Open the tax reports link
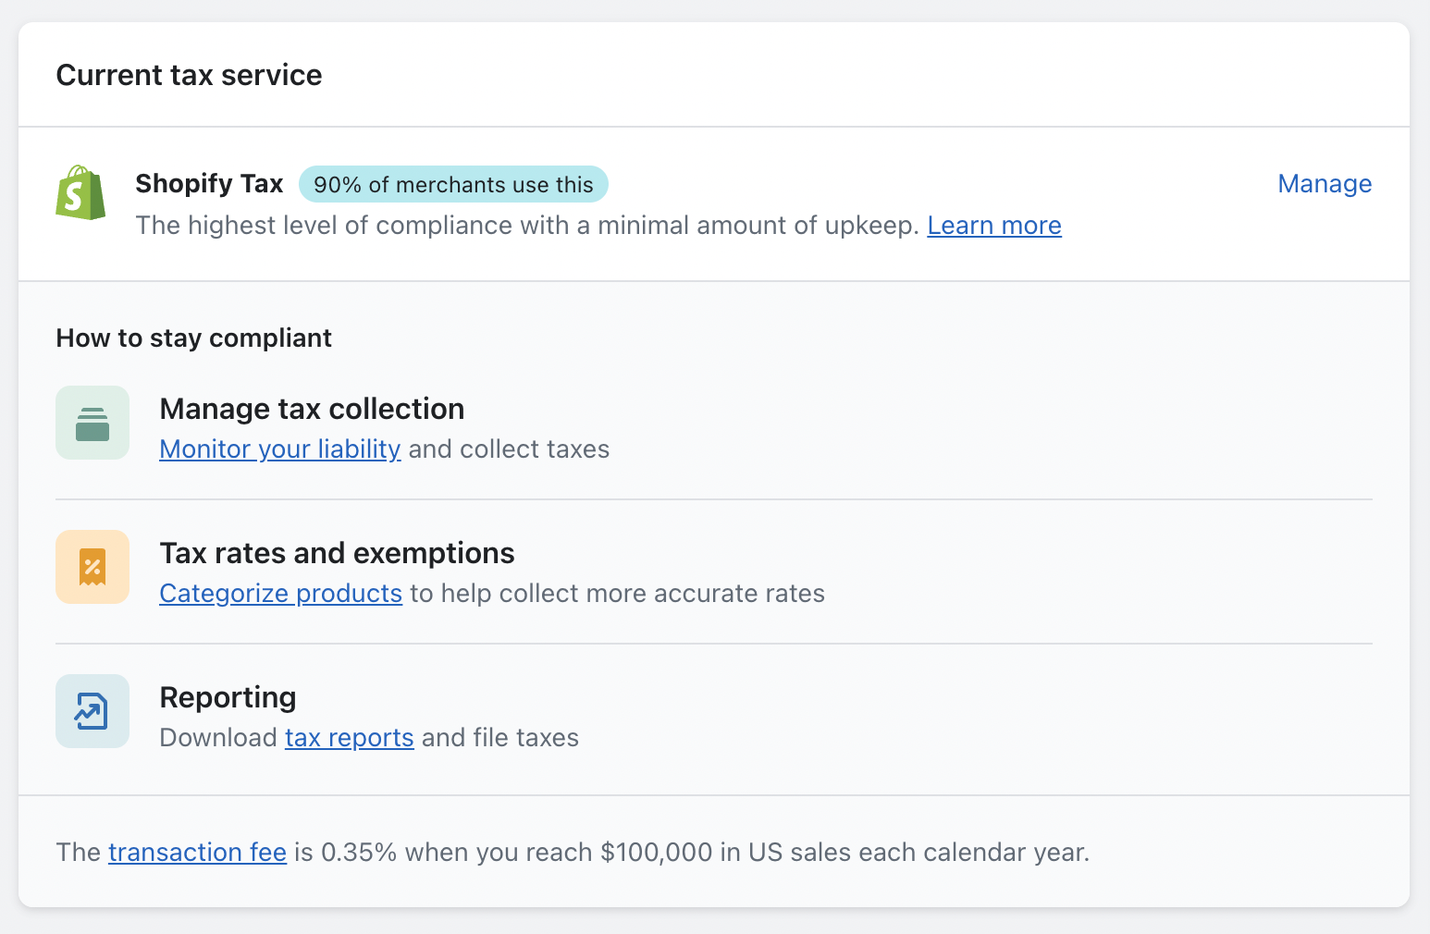The image size is (1430, 934). [350, 738]
